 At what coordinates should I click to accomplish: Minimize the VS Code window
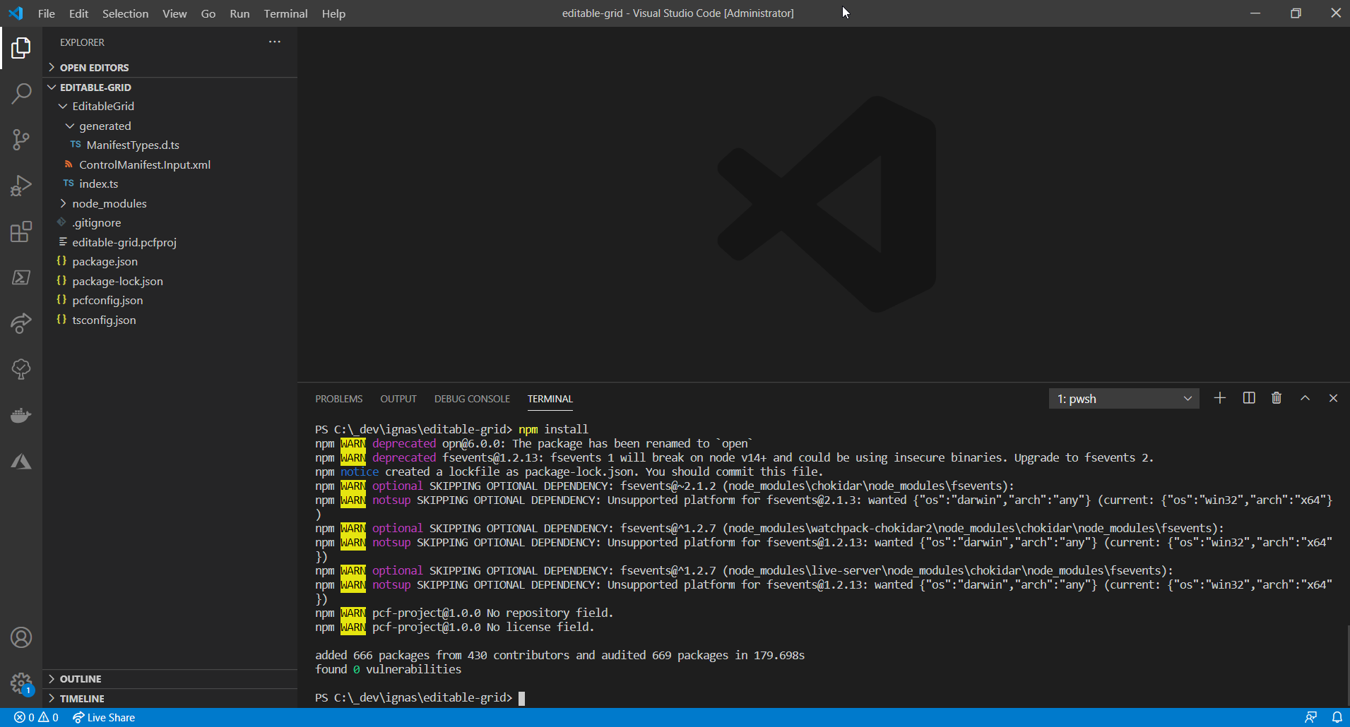click(1255, 13)
